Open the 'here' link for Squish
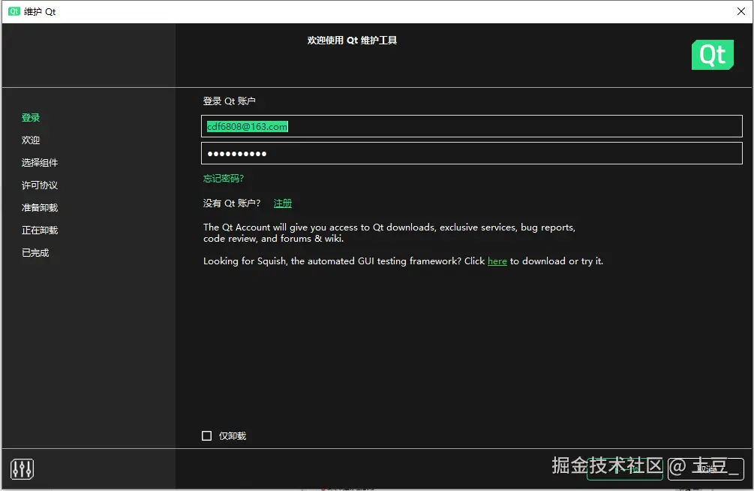 coord(497,261)
